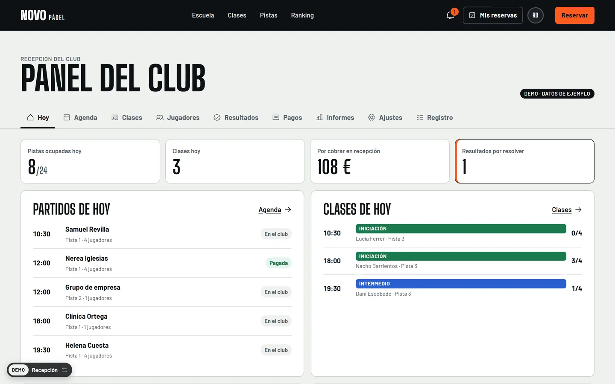Click the people icon beside Jugadores
This screenshot has height=384, width=615.
(x=160, y=117)
